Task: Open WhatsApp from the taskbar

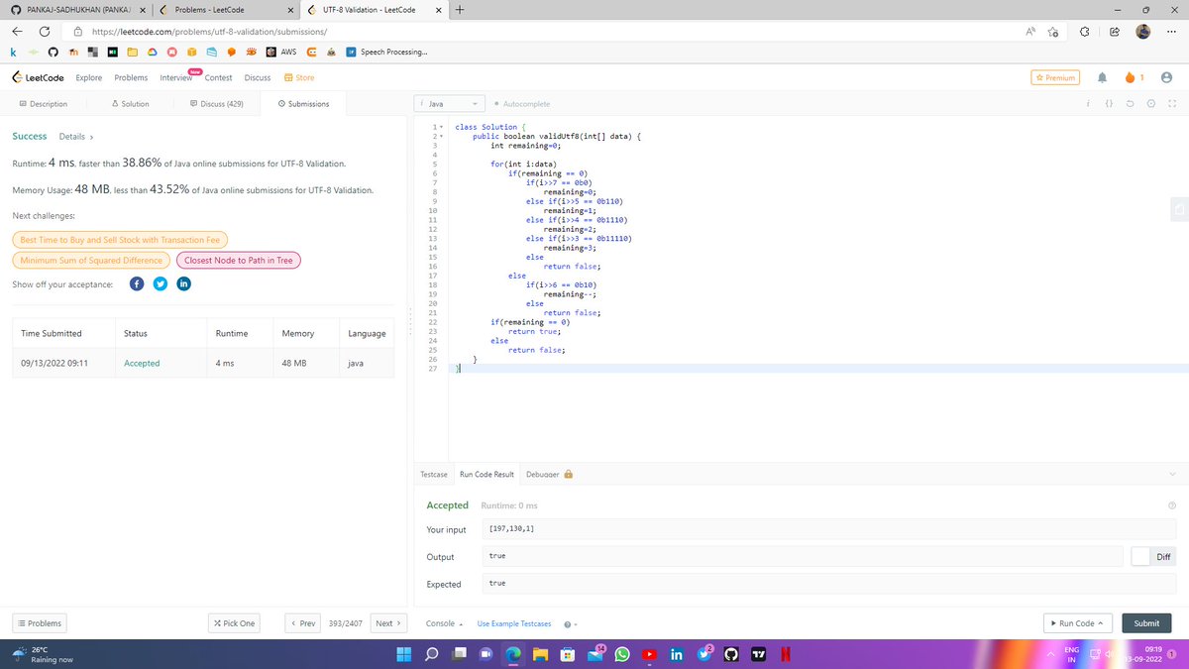Action: (622, 654)
